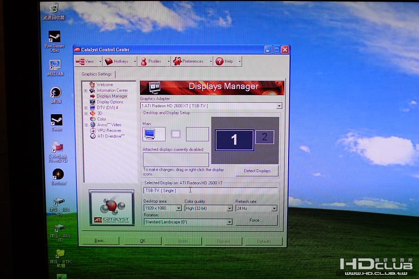
Task: Click the dropdown arrow beside Preferences
Action: [x=211, y=61]
